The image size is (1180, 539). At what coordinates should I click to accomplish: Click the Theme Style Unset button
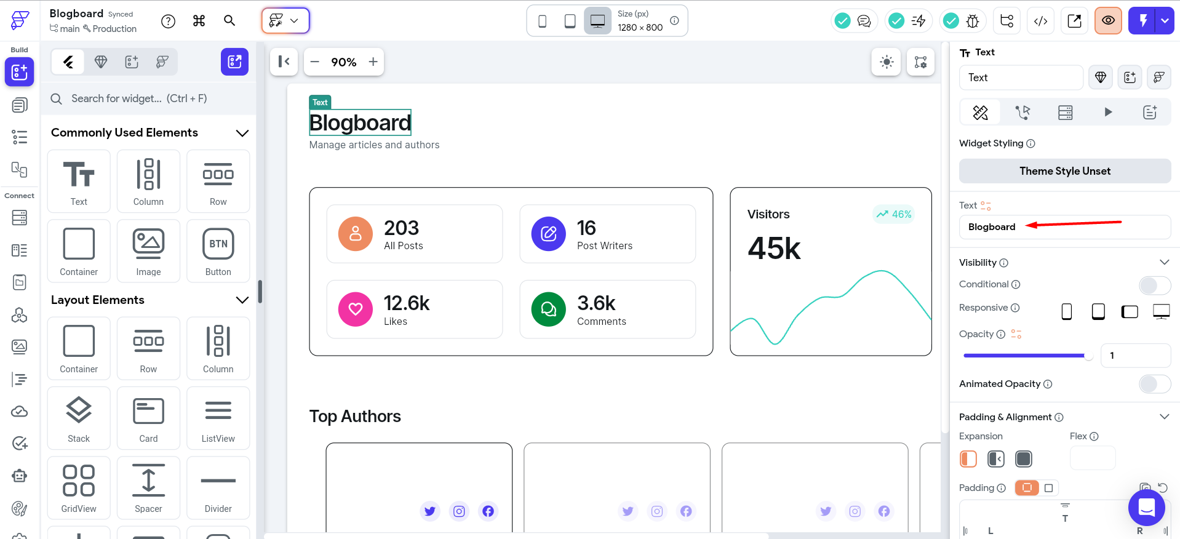(x=1064, y=171)
